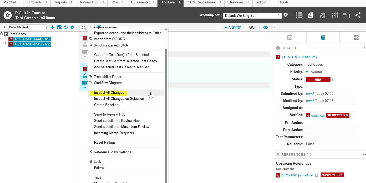Screen dimensions: 366x183
Task: Click the history clock icon above the tree
Action: pos(66,27)
